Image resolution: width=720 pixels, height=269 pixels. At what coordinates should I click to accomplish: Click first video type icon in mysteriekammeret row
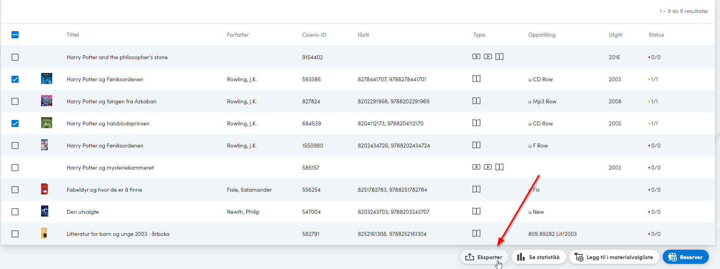(476, 167)
